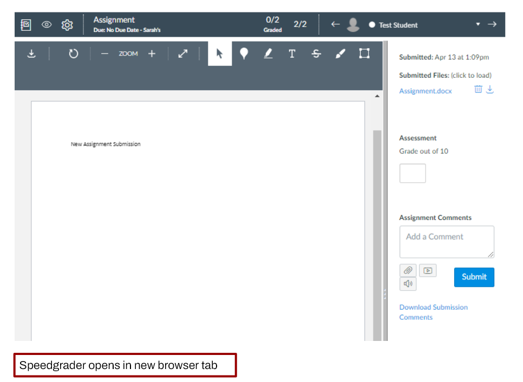
Task: Zoom in on the document
Action: 152,53
